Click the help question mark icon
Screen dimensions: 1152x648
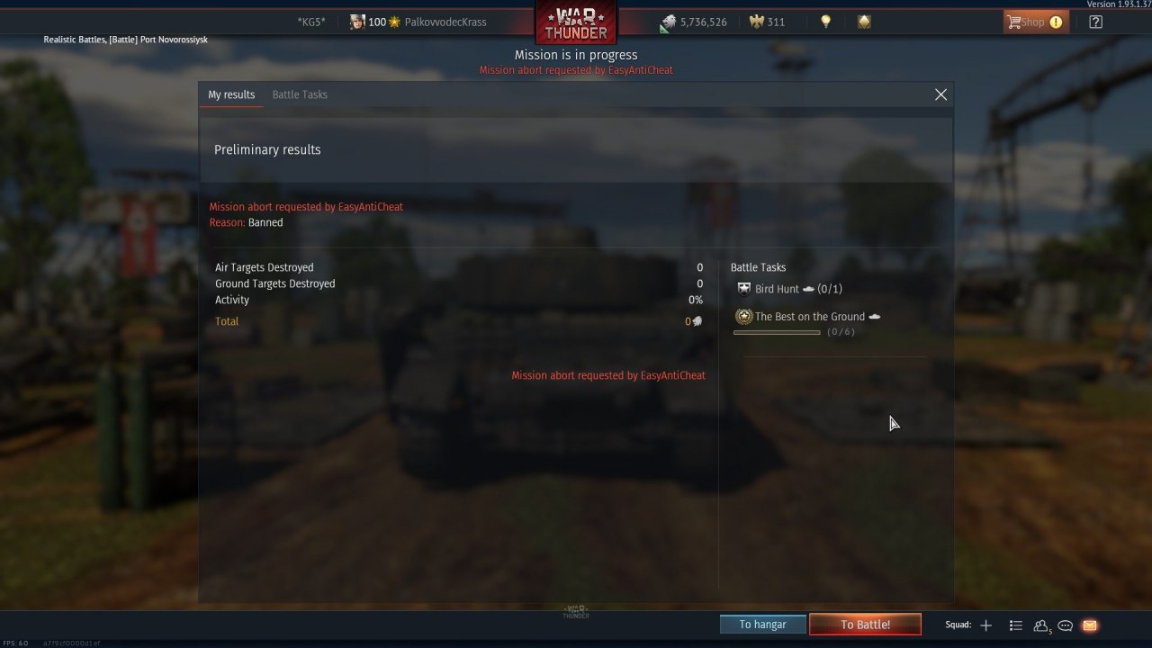pos(1095,22)
